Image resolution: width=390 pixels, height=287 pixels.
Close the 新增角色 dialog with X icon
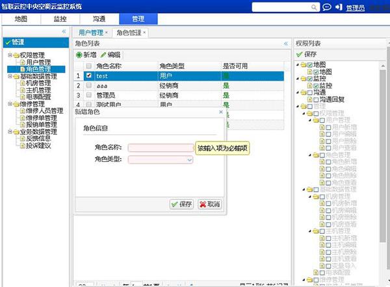[x=220, y=112]
